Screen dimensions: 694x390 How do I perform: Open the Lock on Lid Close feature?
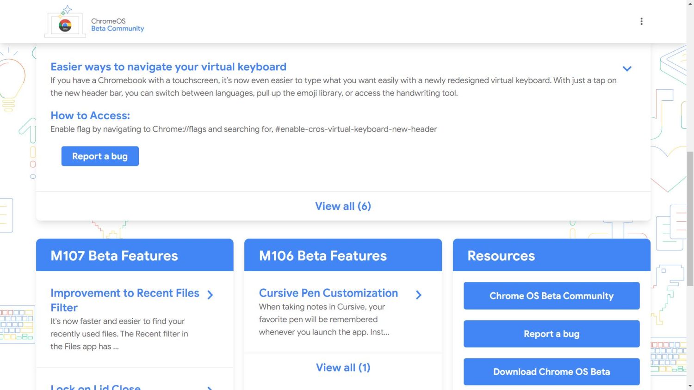point(95,387)
